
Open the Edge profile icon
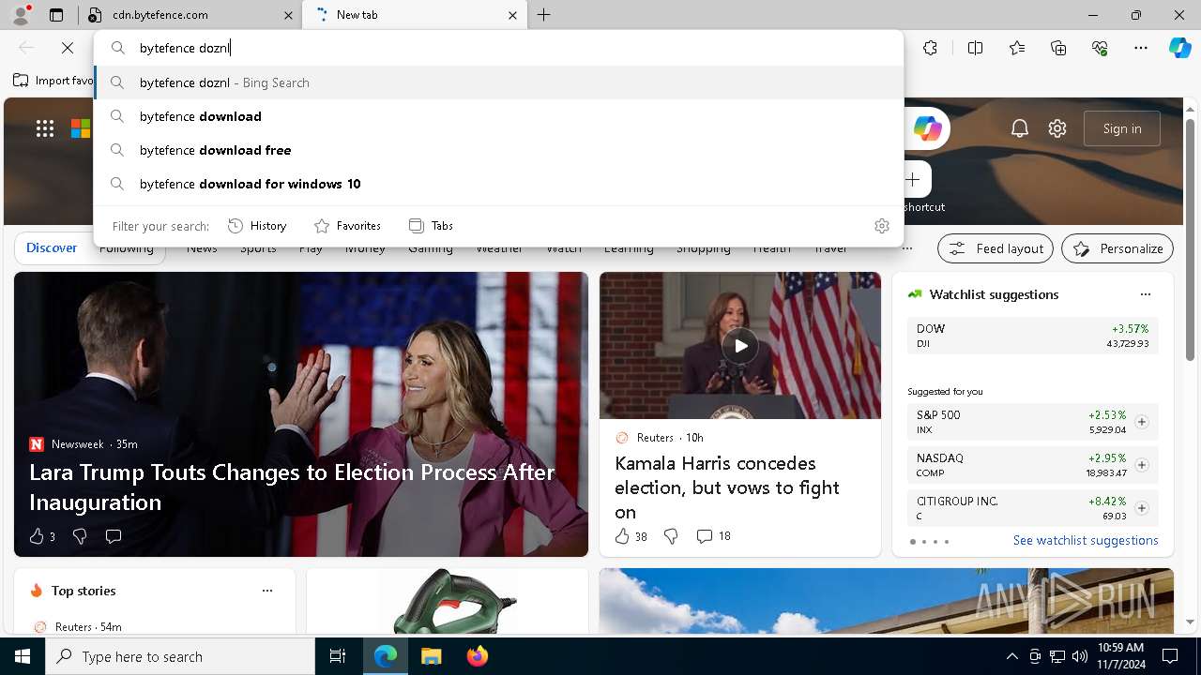pos(21,15)
